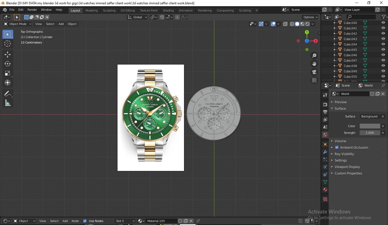Open the Object Constraints properties tab
The width and height of the screenshot is (388, 225).
pos(325,174)
